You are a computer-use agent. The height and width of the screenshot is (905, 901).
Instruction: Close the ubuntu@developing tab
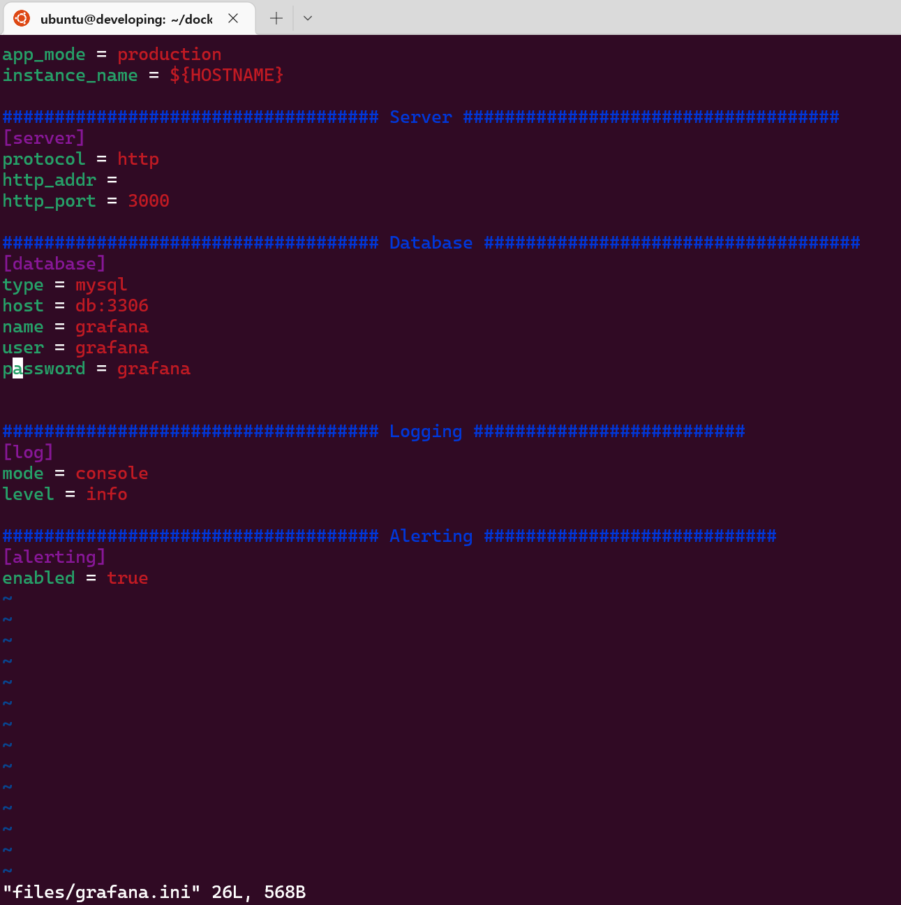click(x=233, y=18)
